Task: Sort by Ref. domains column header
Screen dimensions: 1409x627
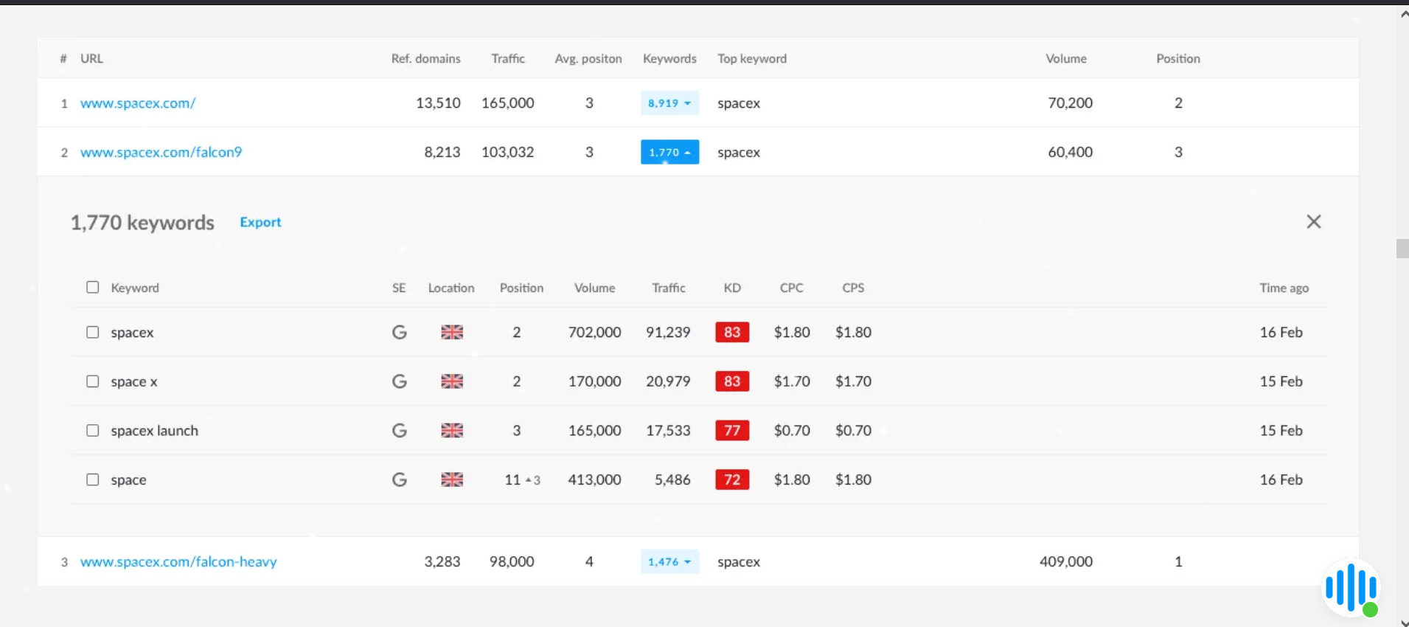Action: tap(425, 58)
